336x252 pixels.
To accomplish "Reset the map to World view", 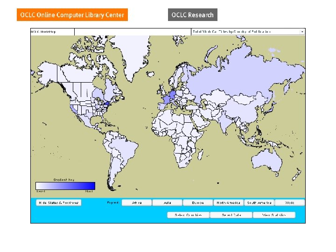I will coord(289,203).
